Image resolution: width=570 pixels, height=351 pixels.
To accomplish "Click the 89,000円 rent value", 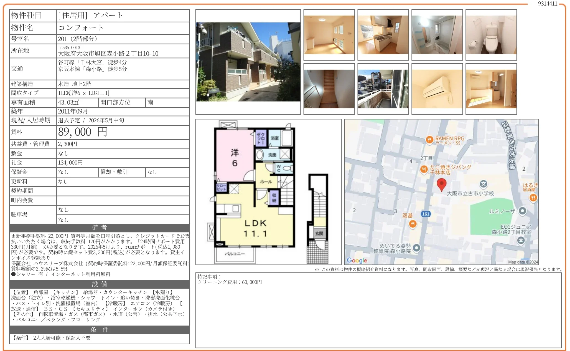I will (x=83, y=132).
